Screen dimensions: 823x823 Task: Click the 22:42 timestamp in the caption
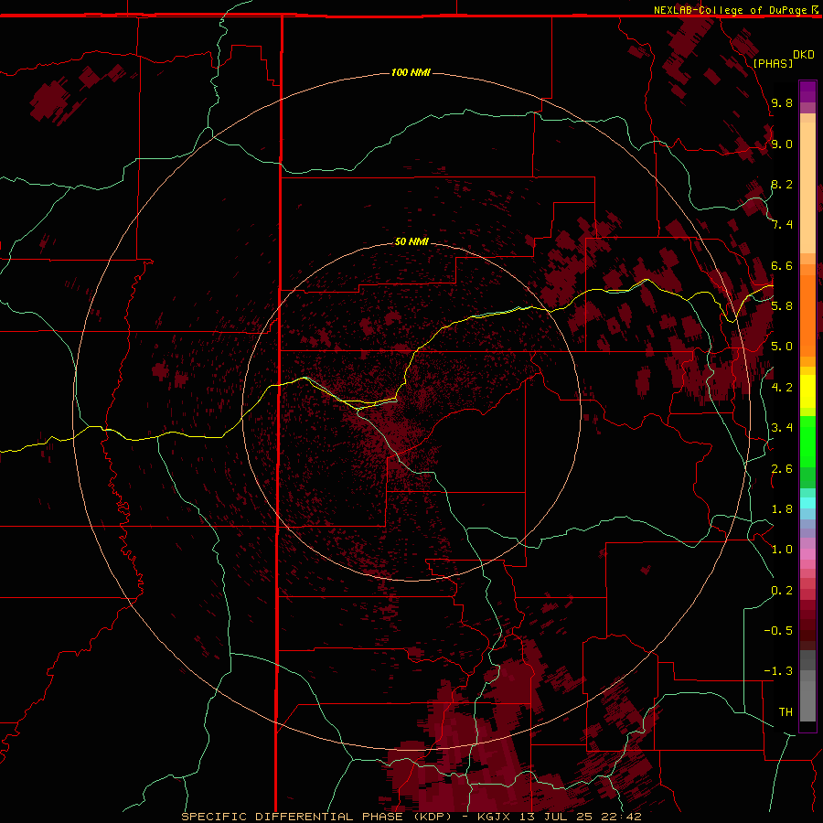point(623,817)
